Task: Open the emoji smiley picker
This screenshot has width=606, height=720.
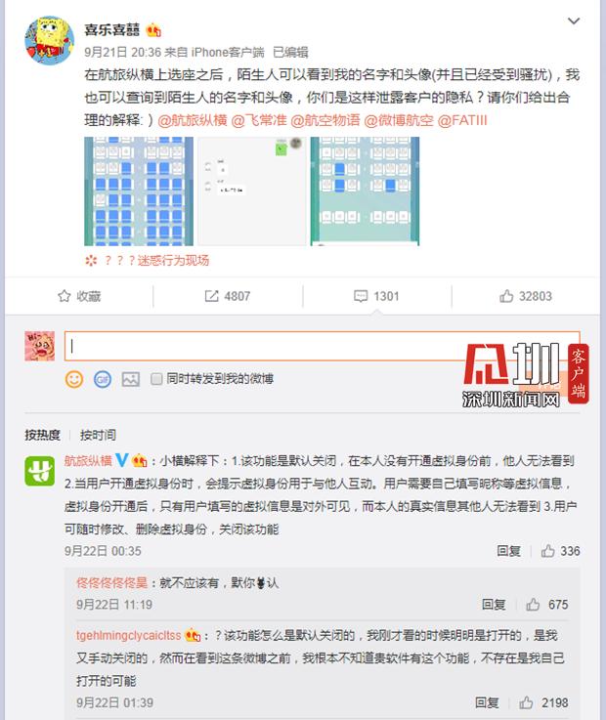Action: click(x=74, y=379)
